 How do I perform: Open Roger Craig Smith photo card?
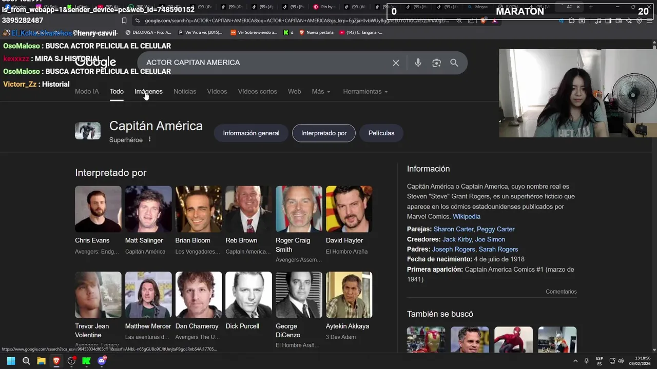(x=299, y=209)
